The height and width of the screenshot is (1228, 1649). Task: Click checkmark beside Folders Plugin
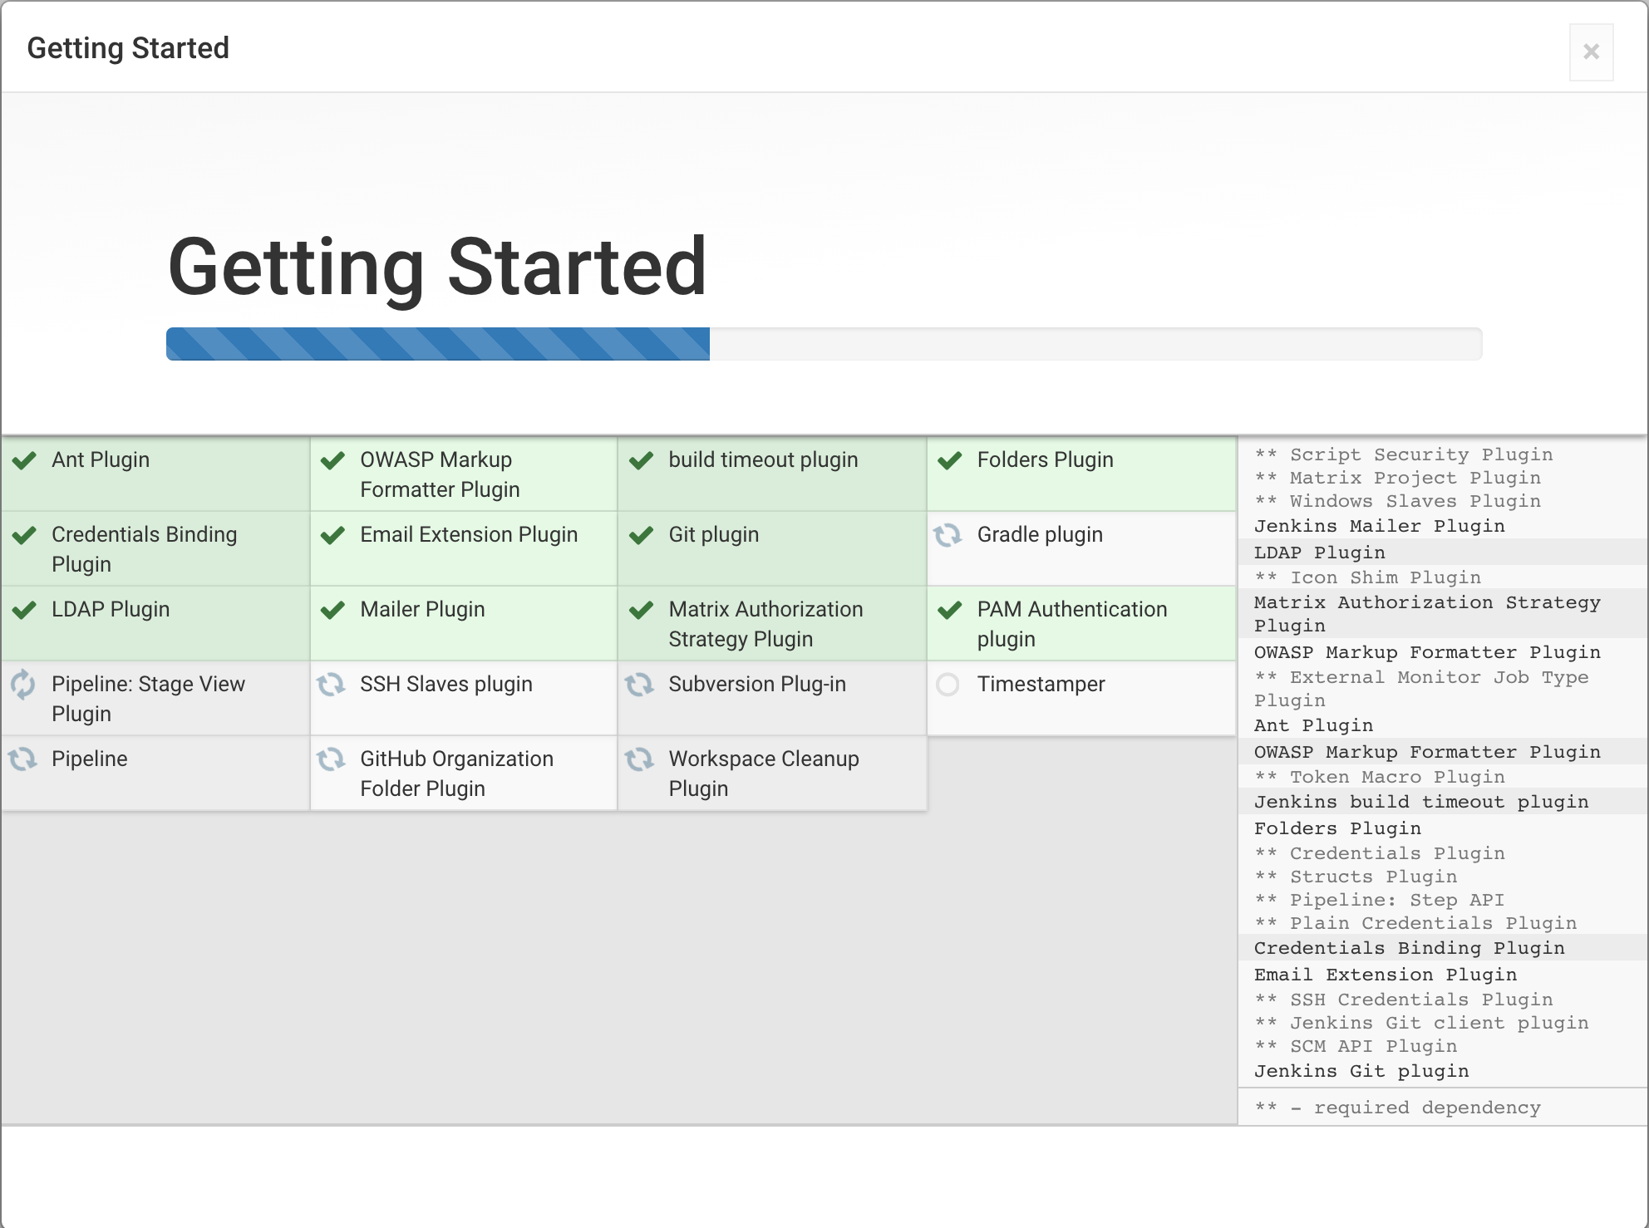pos(949,460)
